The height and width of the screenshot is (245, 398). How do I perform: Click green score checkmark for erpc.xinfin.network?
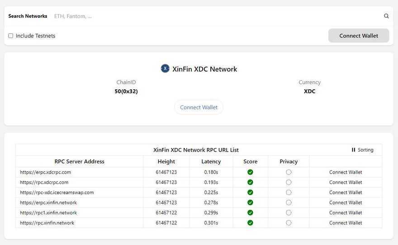pos(250,203)
